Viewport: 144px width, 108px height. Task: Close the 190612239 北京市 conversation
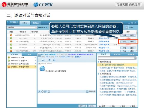pyautogui.click(x=35, y=58)
